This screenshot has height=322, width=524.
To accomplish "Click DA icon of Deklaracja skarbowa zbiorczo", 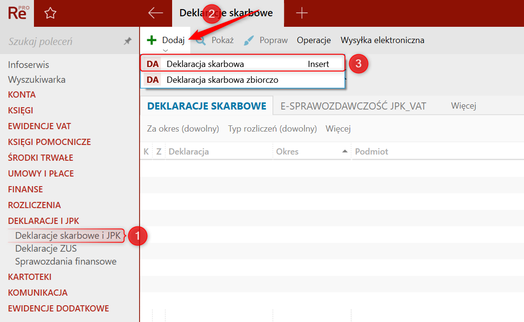I will pos(153,80).
